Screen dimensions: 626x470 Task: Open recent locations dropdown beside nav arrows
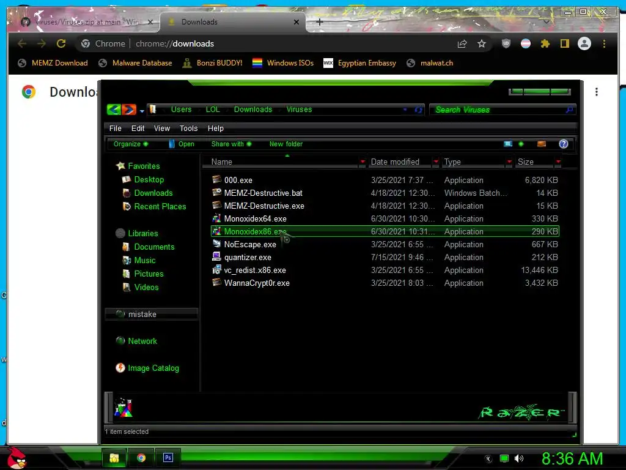[142, 111]
